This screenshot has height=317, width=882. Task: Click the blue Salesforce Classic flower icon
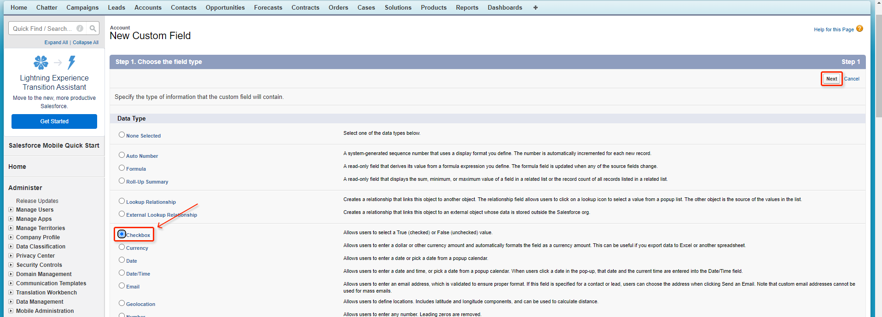click(x=41, y=62)
